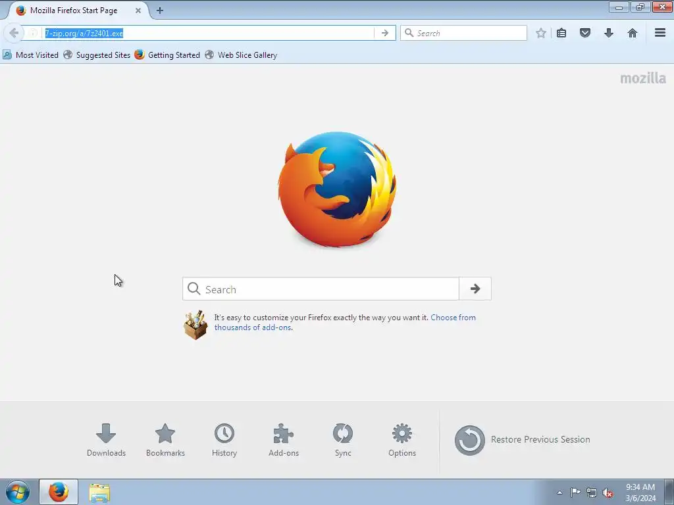This screenshot has height=505, width=674.
Task: Open Bookmarks from the start page launcher
Action: [x=165, y=440]
